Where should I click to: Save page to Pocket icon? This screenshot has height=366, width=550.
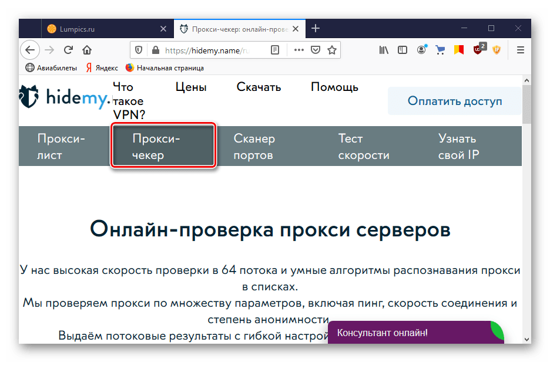click(316, 50)
